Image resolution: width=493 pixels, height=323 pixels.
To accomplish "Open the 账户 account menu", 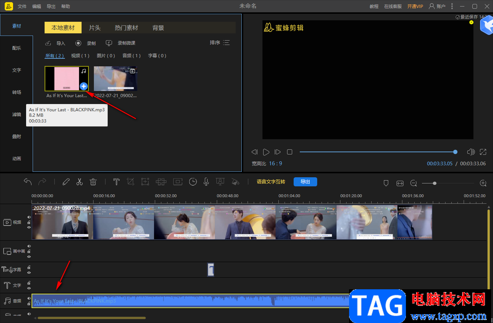I will tap(437, 6).
